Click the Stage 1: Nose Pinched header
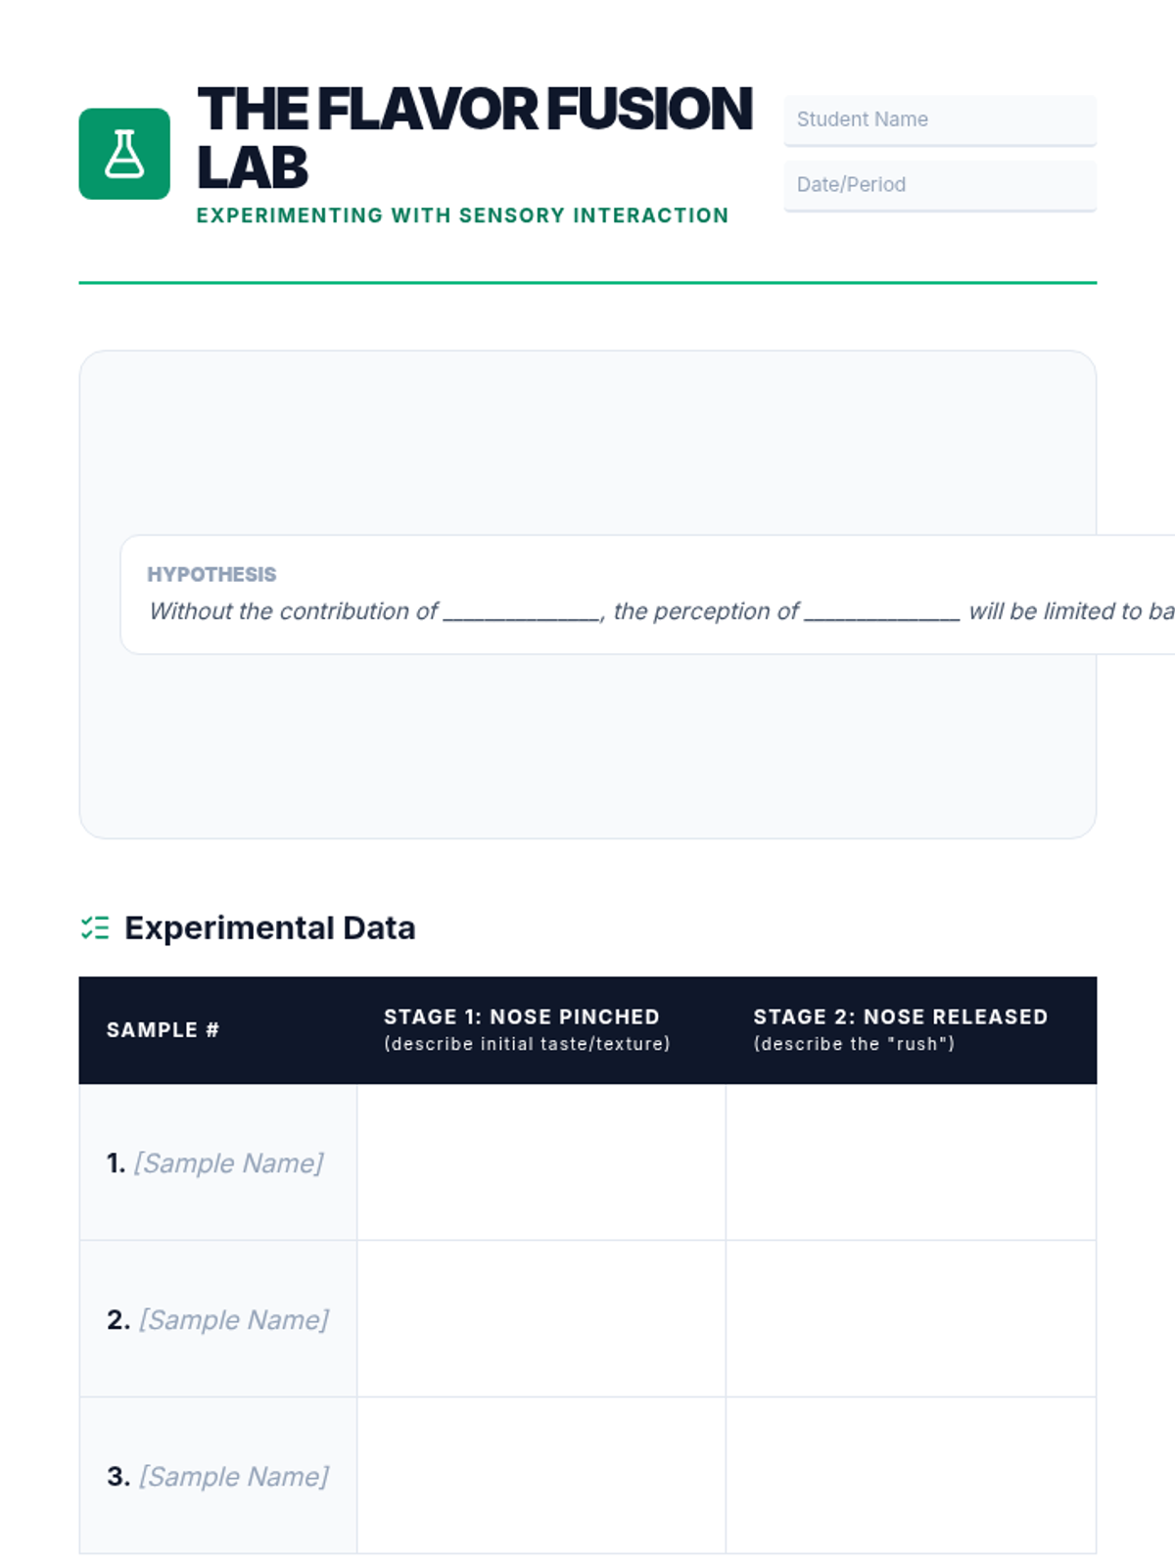The width and height of the screenshot is (1175, 1567). pyautogui.click(x=527, y=1029)
